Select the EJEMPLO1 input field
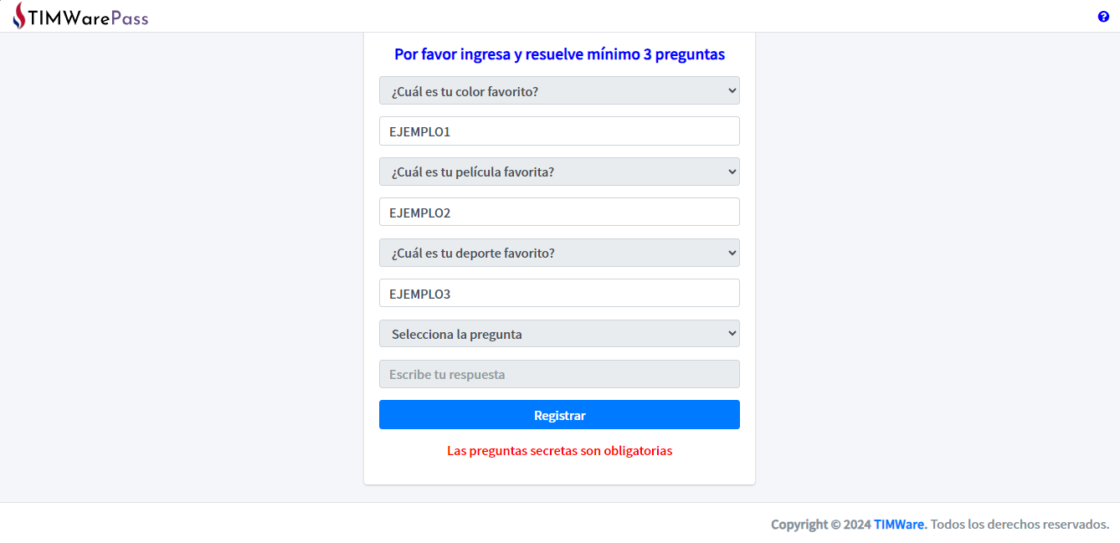 559,131
